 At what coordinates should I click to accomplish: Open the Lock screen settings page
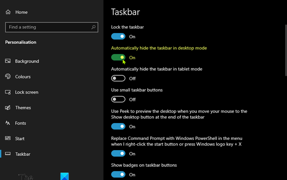pyautogui.click(x=27, y=92)
